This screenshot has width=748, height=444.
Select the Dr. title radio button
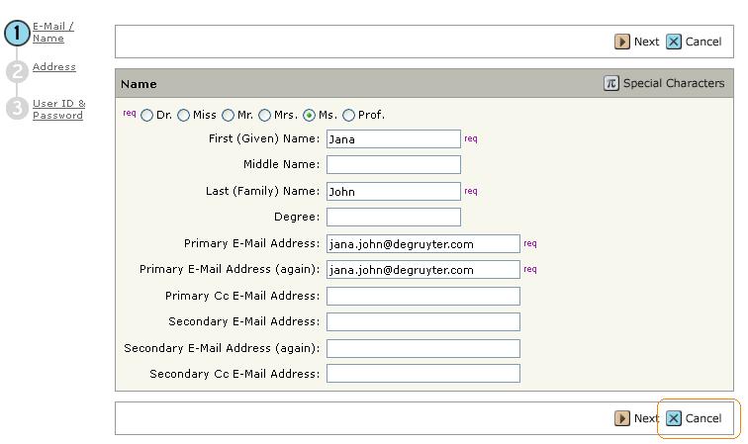pyautogui.click(x=147, y=116)
